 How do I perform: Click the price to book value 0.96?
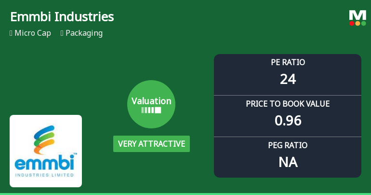[288, 120]
